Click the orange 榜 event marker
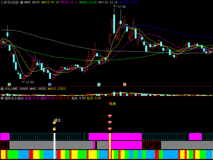This screenshot has width=213, height=160. (124, 85)
